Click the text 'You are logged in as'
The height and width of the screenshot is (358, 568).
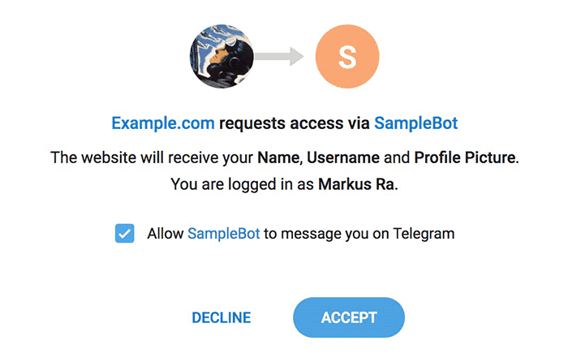click(242, 184)
